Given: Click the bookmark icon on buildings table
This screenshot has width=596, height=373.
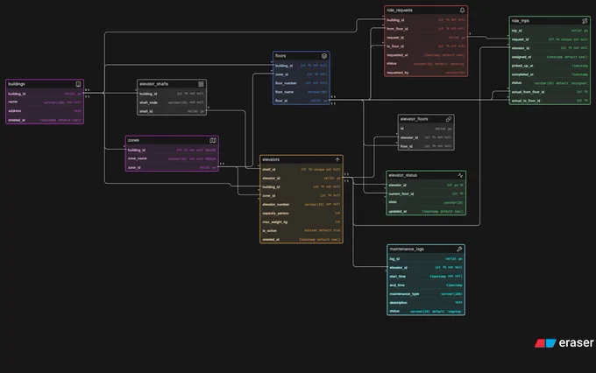Looking at the screenshot, I should (78, 84).
